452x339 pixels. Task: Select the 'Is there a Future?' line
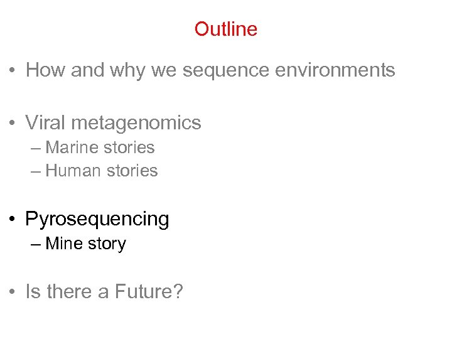click(104, 292)
